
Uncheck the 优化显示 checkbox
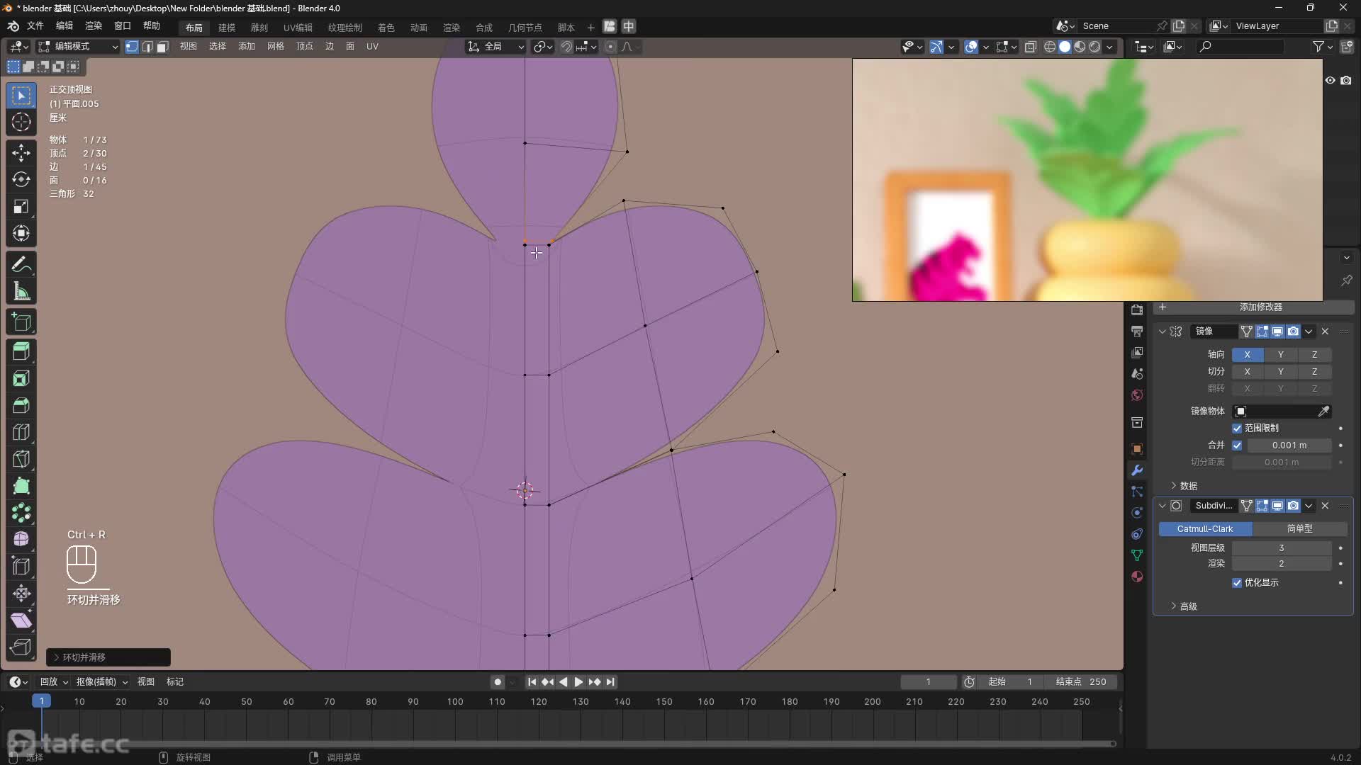(1237, 583)
